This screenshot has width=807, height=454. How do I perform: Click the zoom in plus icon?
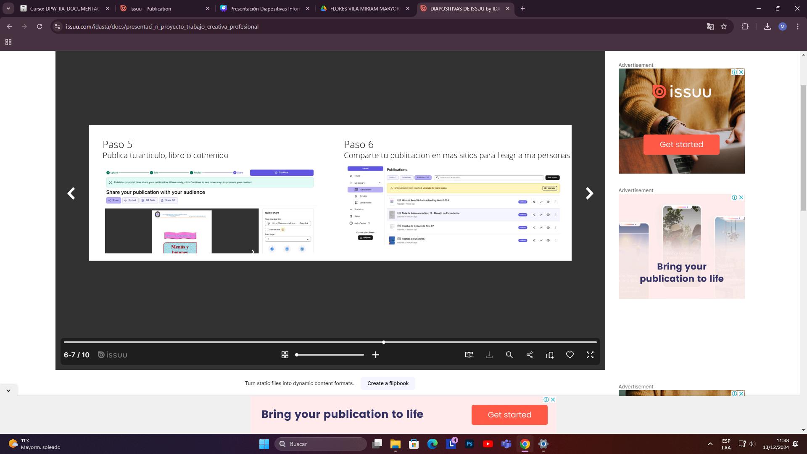point(376,355)
